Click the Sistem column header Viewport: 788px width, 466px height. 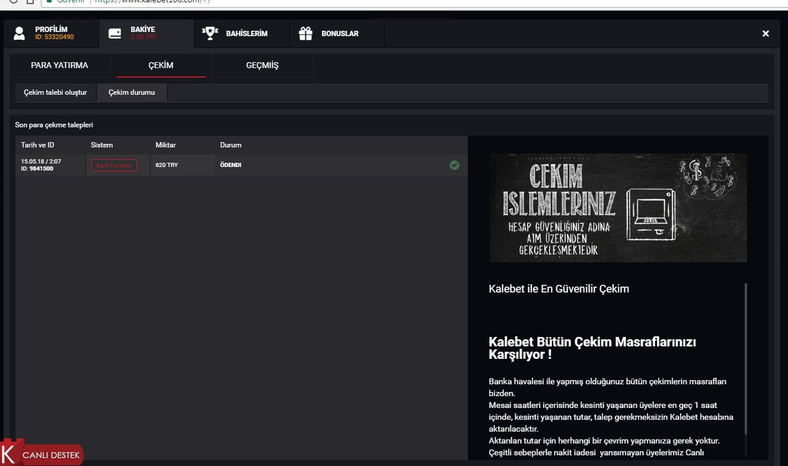(102, 145)
